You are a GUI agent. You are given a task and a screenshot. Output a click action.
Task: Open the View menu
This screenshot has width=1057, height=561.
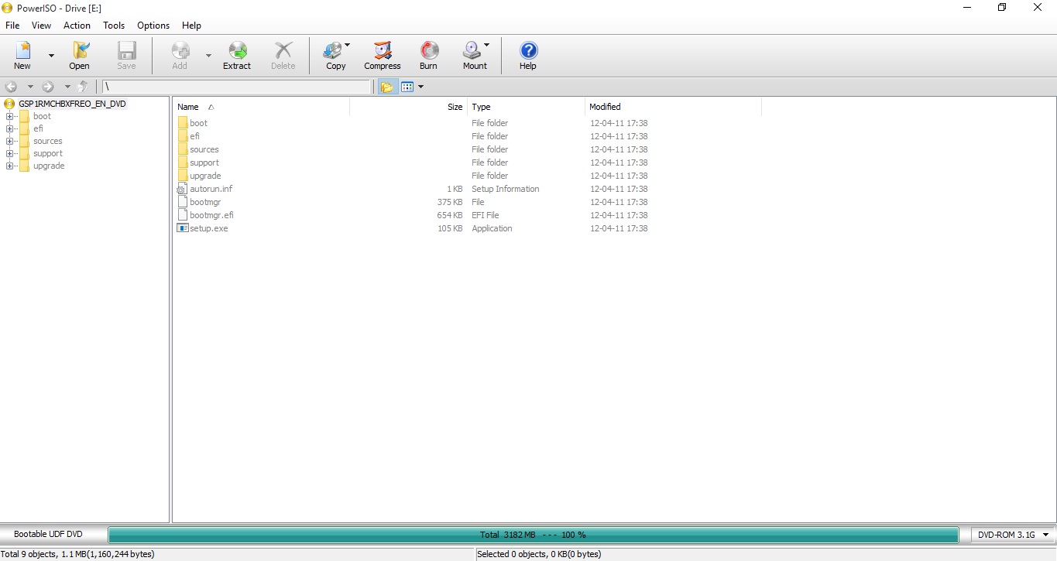[x=41, y=26]
